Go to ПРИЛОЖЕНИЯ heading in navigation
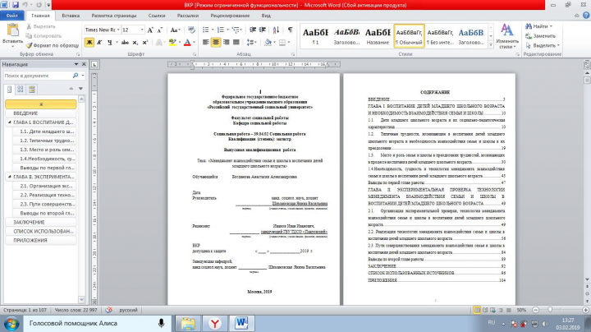591x332 pixels. (41, 240)
